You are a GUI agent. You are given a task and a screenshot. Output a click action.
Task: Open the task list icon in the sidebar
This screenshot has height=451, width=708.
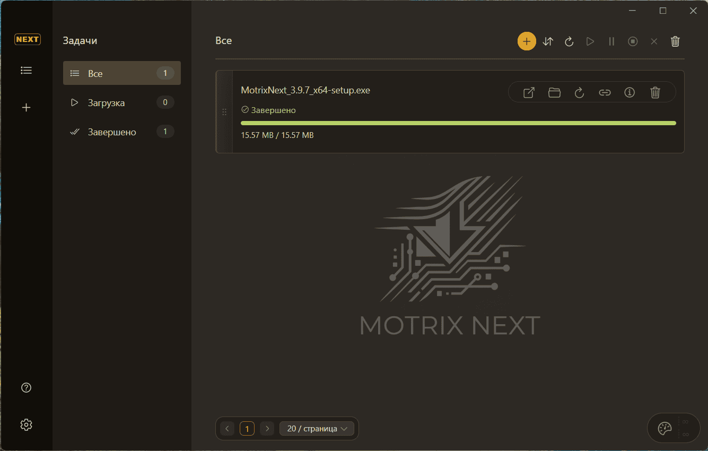click(26, 70)
